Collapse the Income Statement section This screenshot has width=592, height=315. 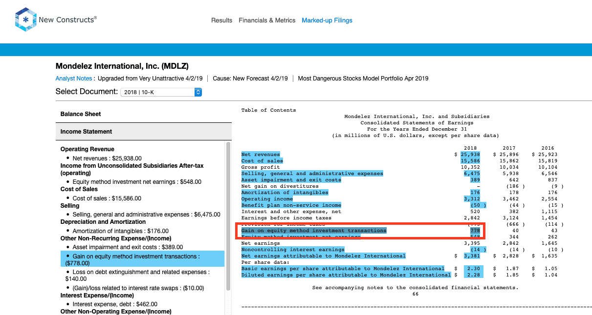point(144,132)
